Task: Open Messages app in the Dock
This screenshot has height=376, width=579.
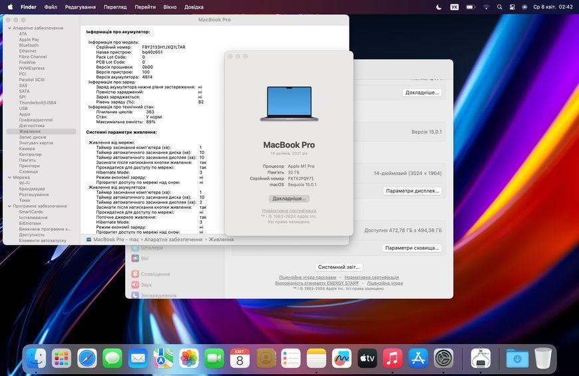Action: [x=112, y=358]
